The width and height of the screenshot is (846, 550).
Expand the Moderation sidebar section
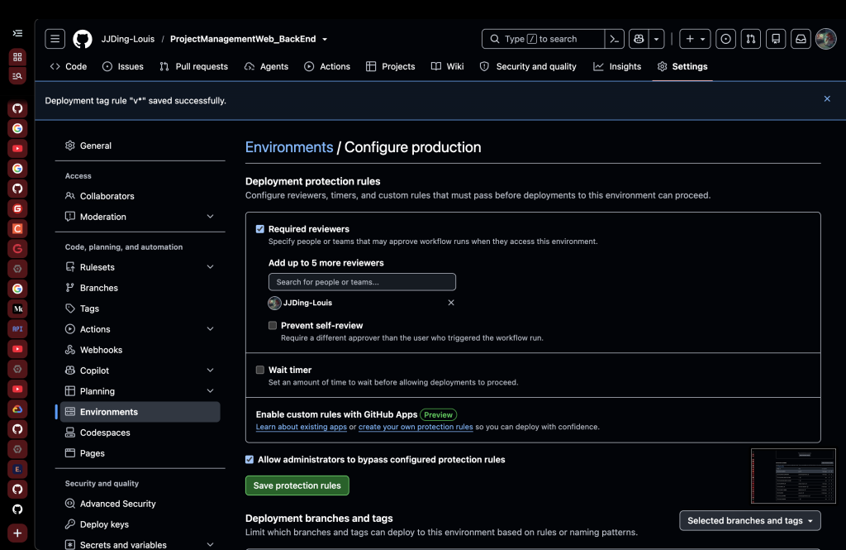(x=210, y=217)
